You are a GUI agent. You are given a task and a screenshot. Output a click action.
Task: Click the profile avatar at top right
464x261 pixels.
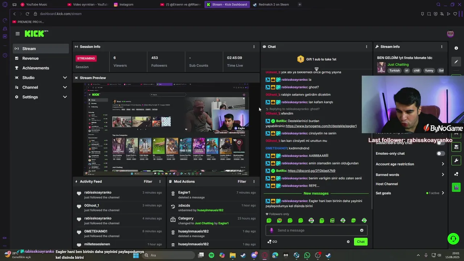[450, 34]
